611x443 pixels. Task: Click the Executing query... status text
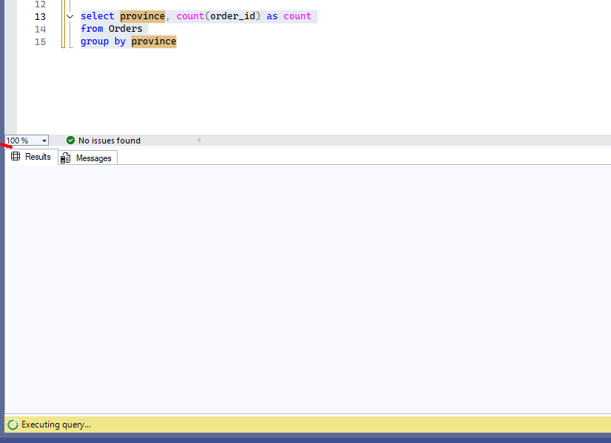click(56, 425)
